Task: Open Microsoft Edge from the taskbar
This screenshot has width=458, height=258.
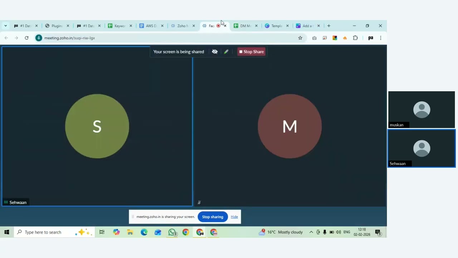Action: [x=144, y=232]
